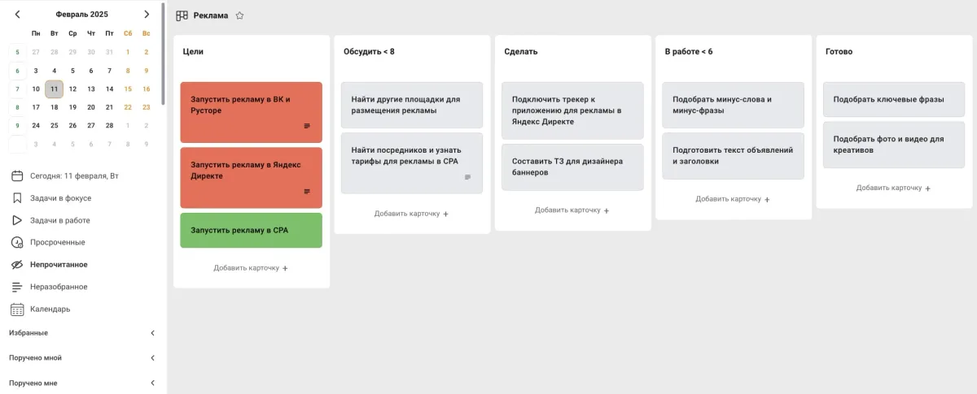
Task: Add a card in the Цели column
Action: click(251, 268)
